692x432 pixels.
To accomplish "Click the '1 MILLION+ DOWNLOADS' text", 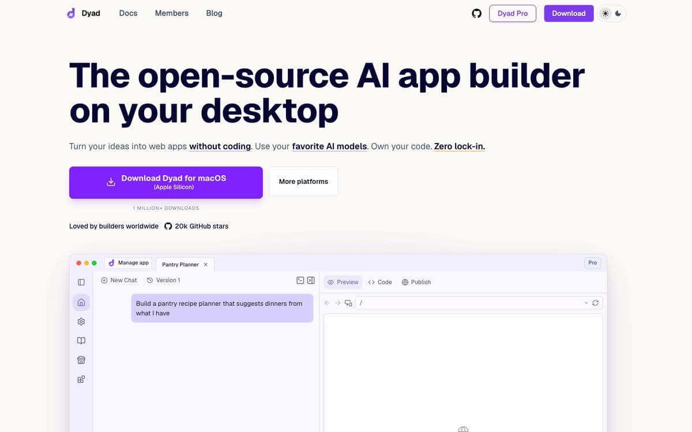I will [166, 208].
